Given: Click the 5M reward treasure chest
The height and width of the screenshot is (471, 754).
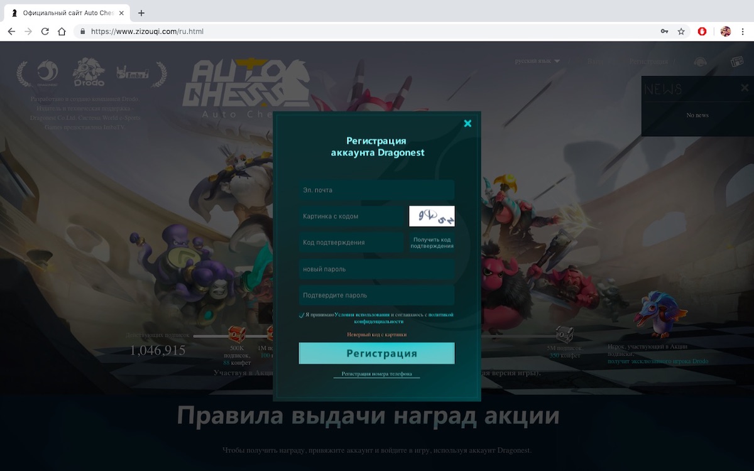Looking at the screenshot, I should tap(564, 335).
